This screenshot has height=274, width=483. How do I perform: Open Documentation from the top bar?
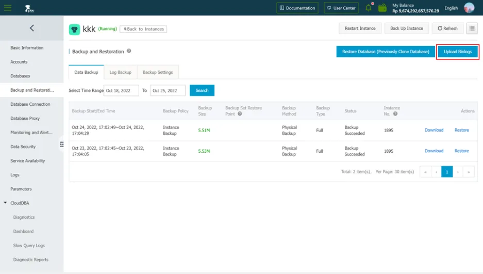(x=297, y=8)
